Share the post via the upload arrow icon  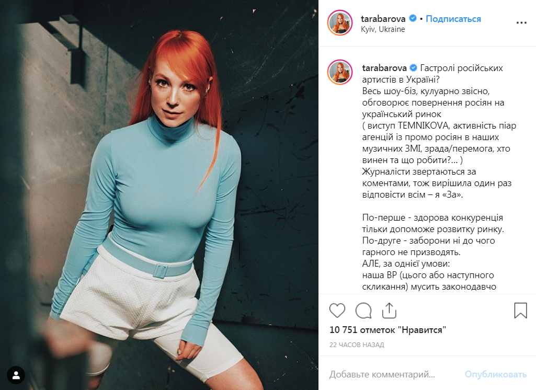[389, 311]
